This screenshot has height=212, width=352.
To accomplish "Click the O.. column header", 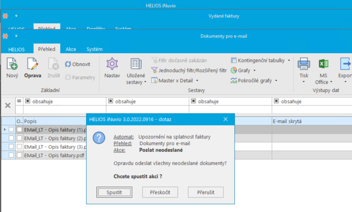I will pyautogui.click(x=19, y=121).
